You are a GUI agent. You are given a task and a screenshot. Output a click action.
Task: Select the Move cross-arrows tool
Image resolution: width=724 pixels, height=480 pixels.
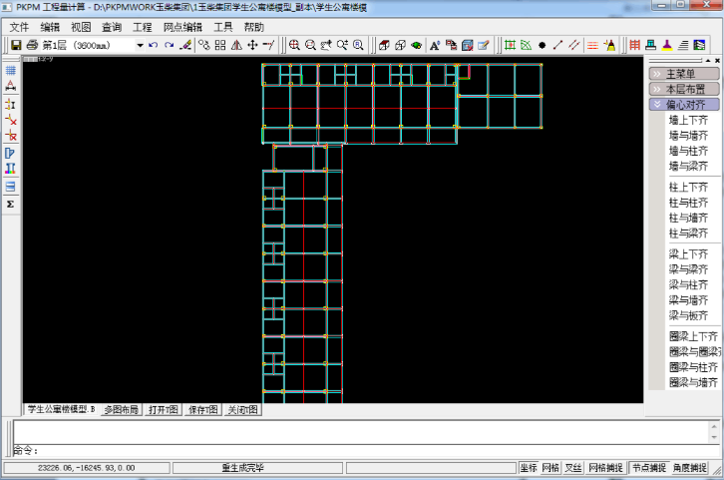(252, 45)
